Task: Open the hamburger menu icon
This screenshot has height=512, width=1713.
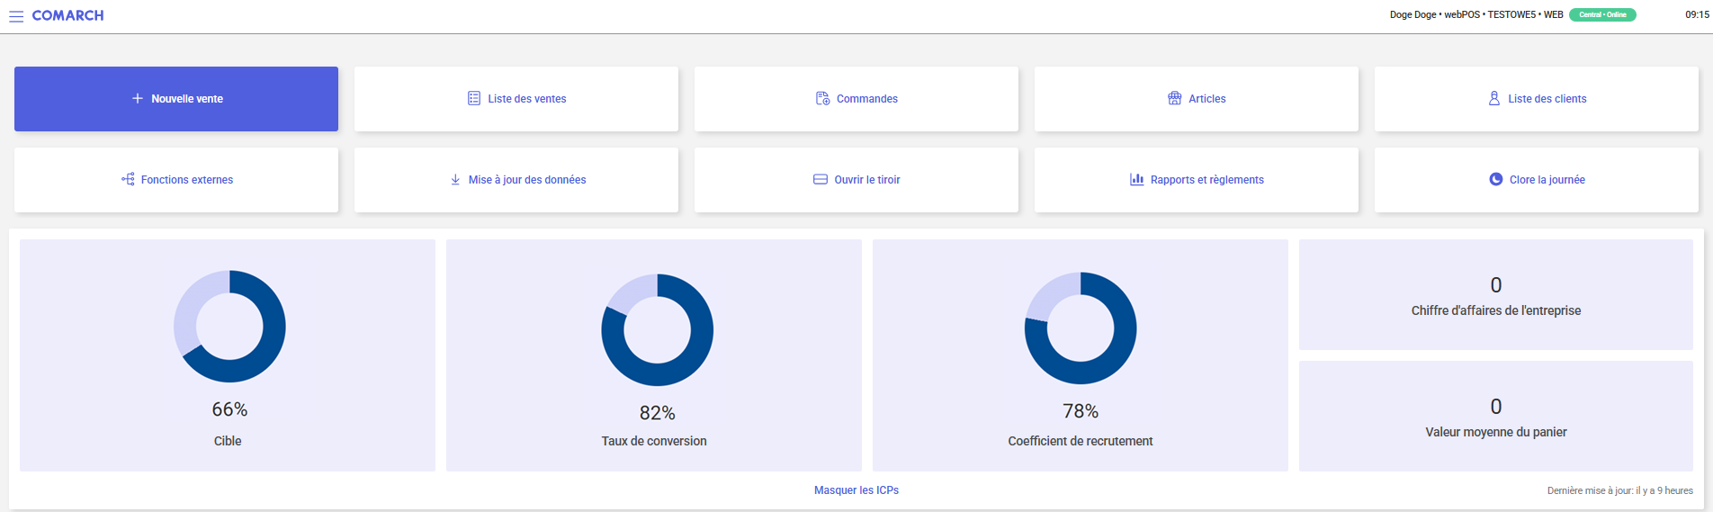Action: coord(16,16)
